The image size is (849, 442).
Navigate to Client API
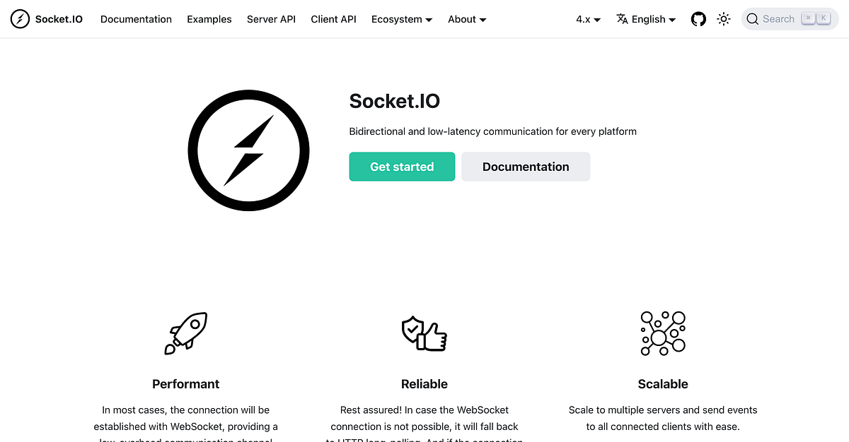(x=333, y=19)
